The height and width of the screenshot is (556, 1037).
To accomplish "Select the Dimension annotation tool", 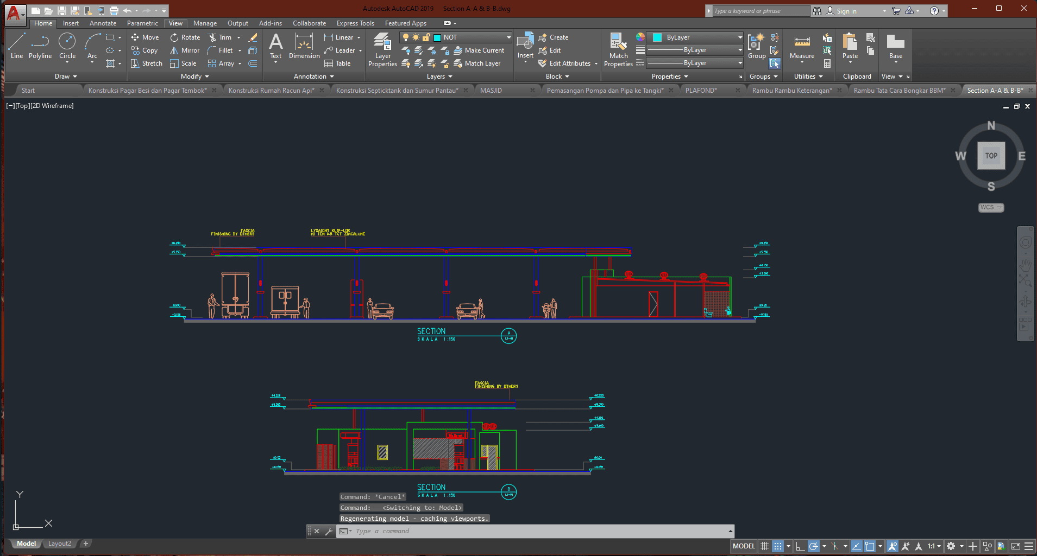I will pyautogui.click(x=304, y=46).
